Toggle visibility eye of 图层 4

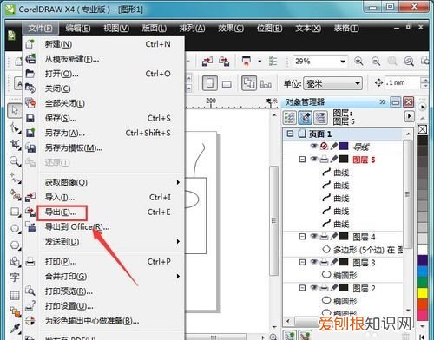click(314, 237)
